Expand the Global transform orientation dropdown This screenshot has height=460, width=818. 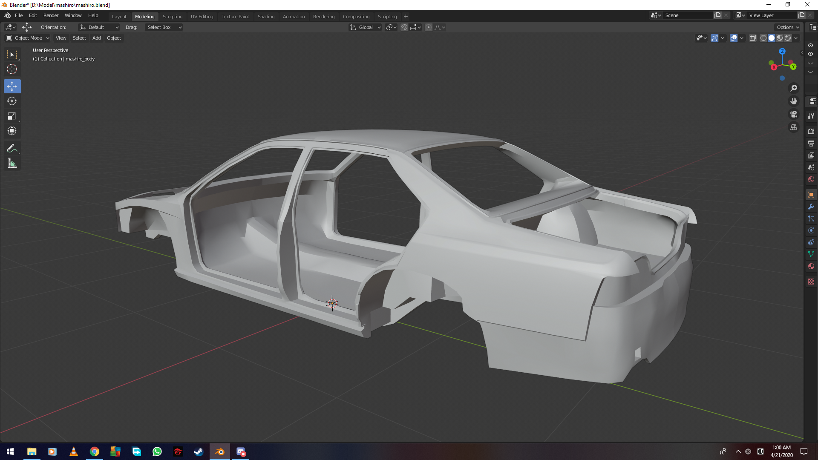pyautogui.click(x=366, y=27)
